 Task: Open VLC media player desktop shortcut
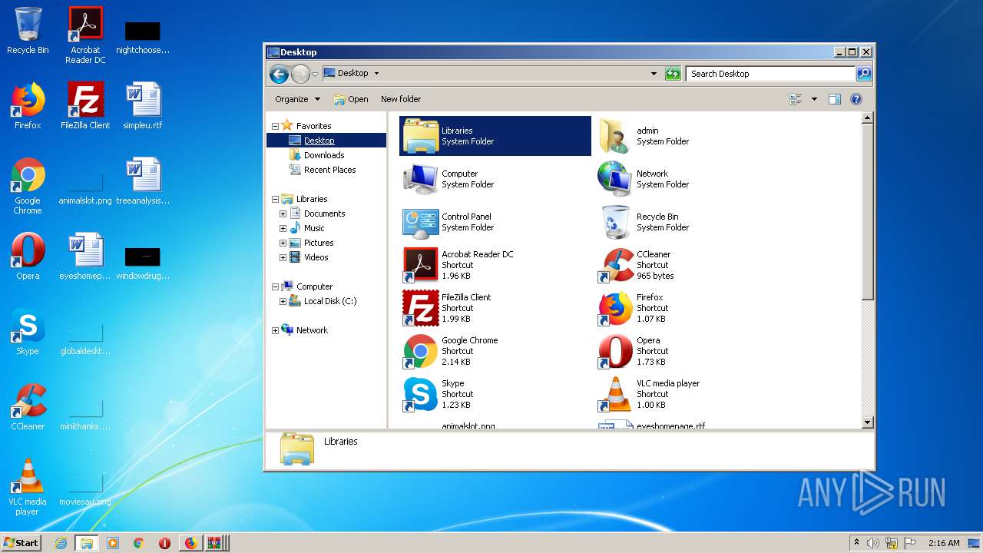click(28, 487)
